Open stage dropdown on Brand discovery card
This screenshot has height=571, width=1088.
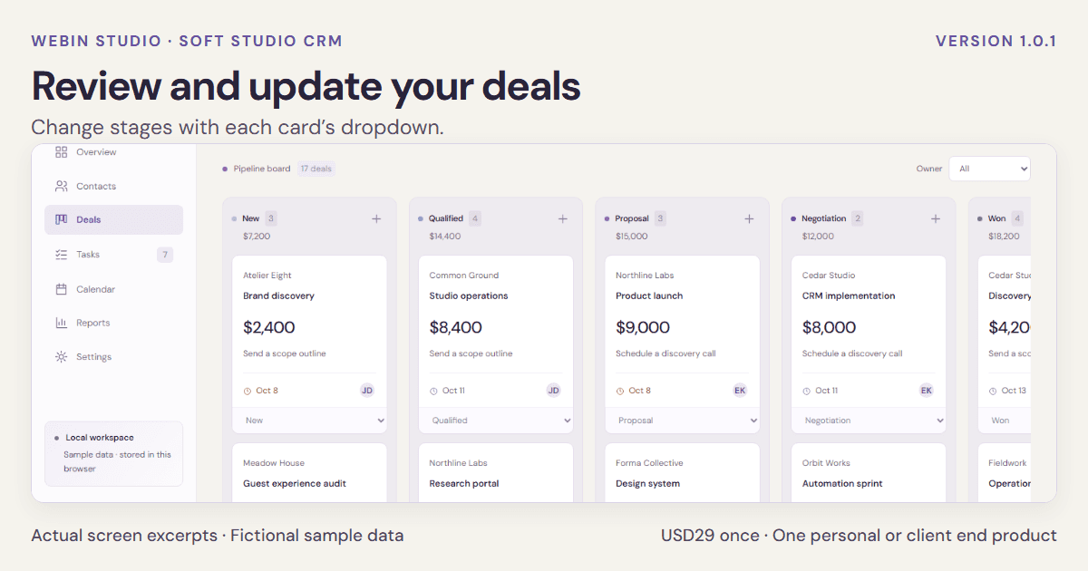(309, 421)
